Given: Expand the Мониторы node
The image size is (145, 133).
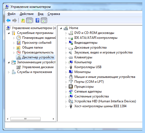Looking at the screenshot, I should coord(66,72).
